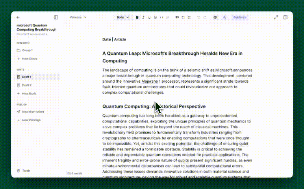
Task: Place cursor in the second paragraph starting 'Quantum computing has long'
Action: point(177,146)
